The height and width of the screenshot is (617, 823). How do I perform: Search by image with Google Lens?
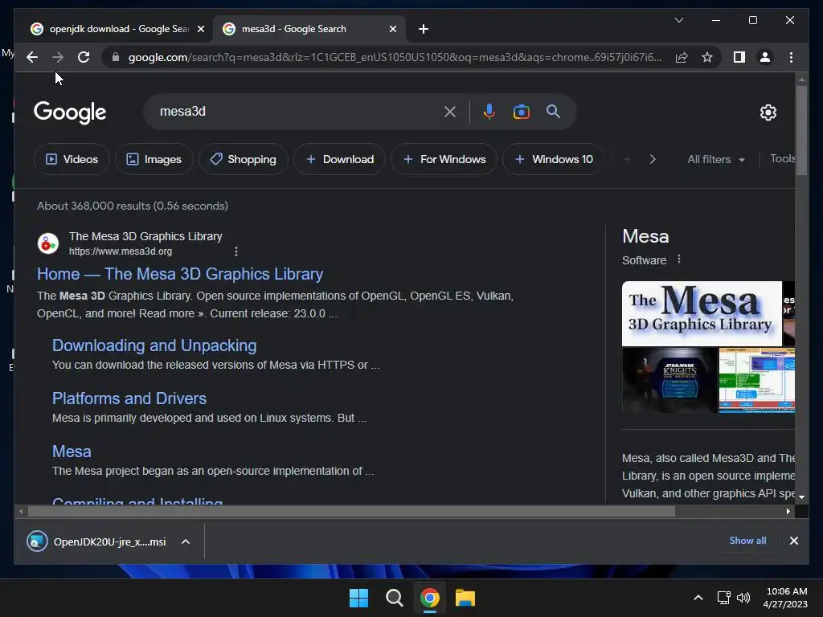point(521,112)
